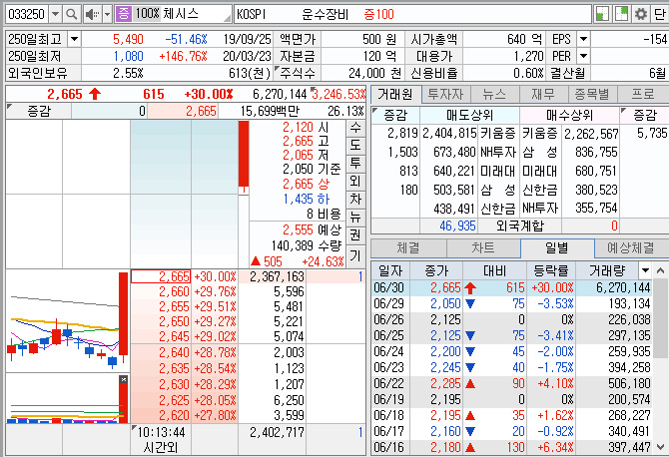The image size is (669, 457).
Task: Click the 등락률 column header
Action: pyautogui.click(x=551, y=270)
